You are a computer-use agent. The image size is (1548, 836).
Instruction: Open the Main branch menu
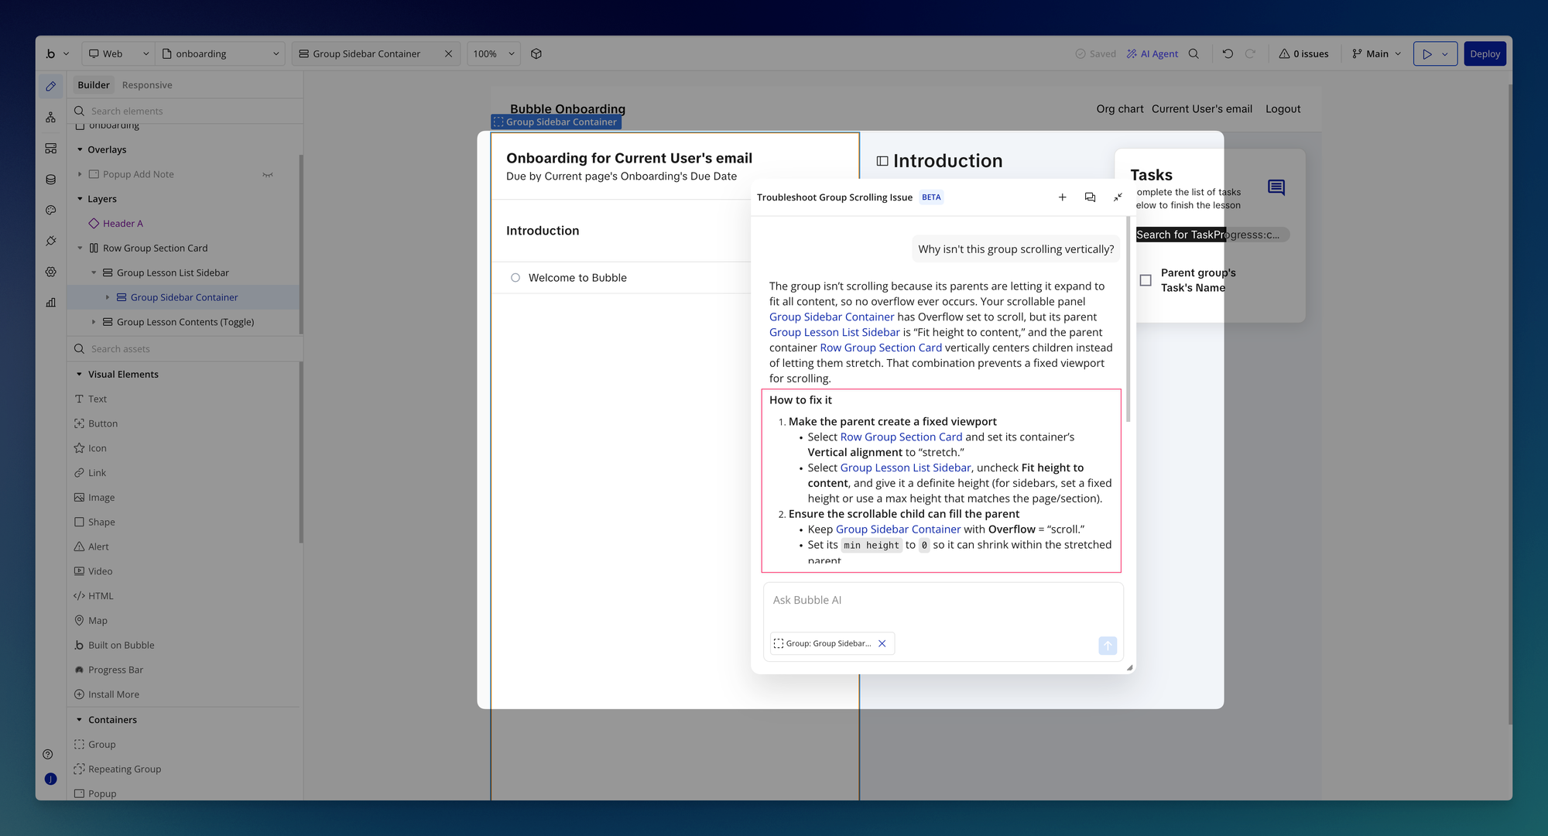click(1376, 54)
